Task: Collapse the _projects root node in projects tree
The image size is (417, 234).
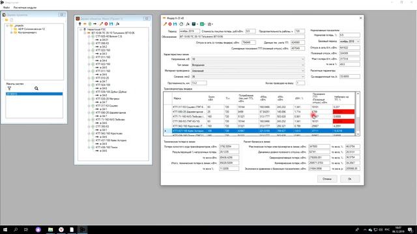Action: (7, 26)
